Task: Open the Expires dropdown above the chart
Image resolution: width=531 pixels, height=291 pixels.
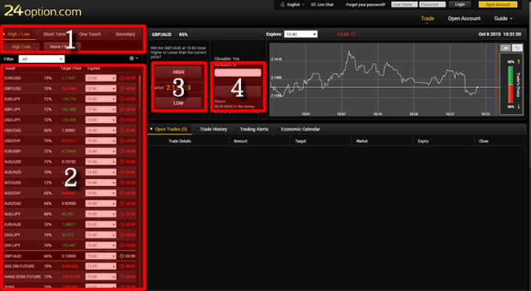Action: click(300, 34)
